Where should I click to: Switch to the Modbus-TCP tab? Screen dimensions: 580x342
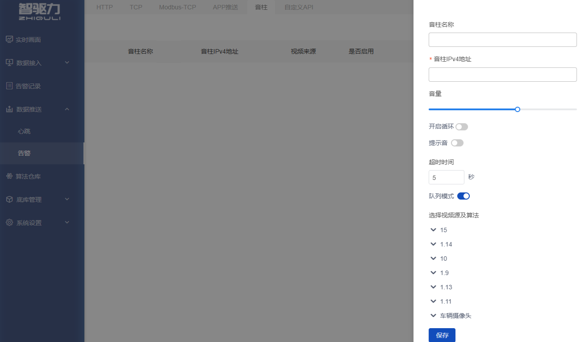point(177,7)
